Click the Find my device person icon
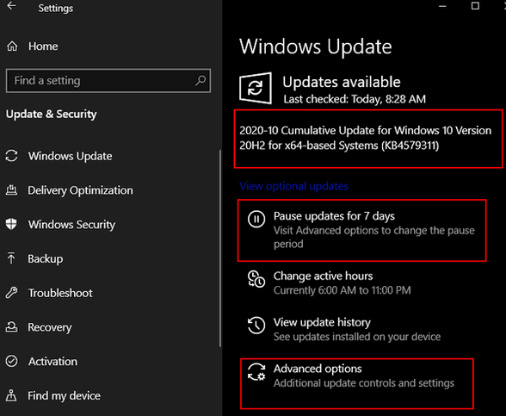 coord(11,395)
